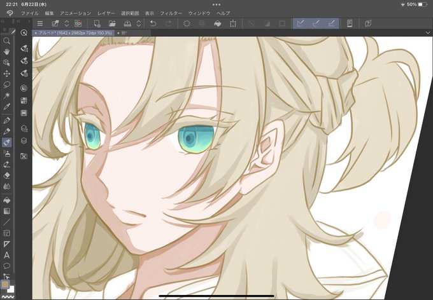Open the Sub Tool palette icon
Image resolution: width=433 pixels, height=300 pixels.
24,48
